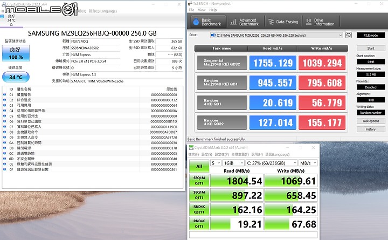
Task: Click the CrystalDiskMark comment text field
Action: point(253,234)
